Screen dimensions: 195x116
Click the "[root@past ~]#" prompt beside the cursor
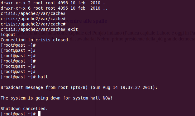pos(18,114)
